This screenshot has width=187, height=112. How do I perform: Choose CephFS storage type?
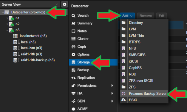click(x=144, y=68)
